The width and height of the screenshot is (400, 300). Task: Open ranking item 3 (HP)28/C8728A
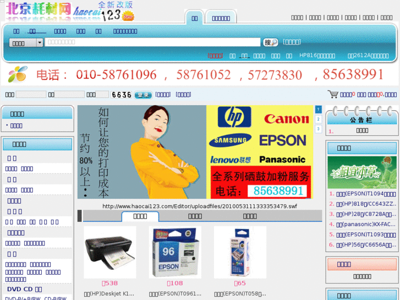(x=366, y=214)
